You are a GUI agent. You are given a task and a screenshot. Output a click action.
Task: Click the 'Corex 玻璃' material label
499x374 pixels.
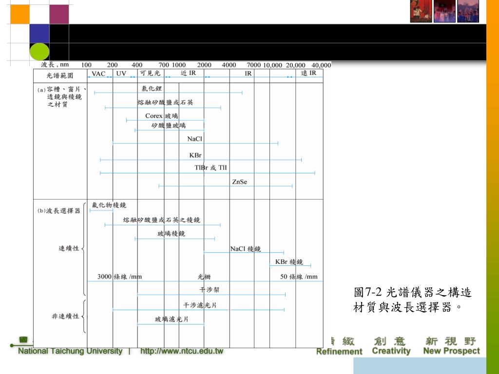(x=162, y=116)
